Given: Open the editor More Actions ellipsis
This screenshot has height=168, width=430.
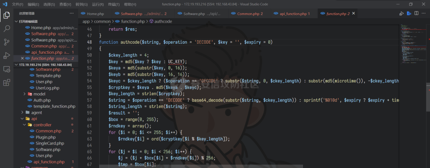Looking at the screenshot, I should click(x=424, y=14).
